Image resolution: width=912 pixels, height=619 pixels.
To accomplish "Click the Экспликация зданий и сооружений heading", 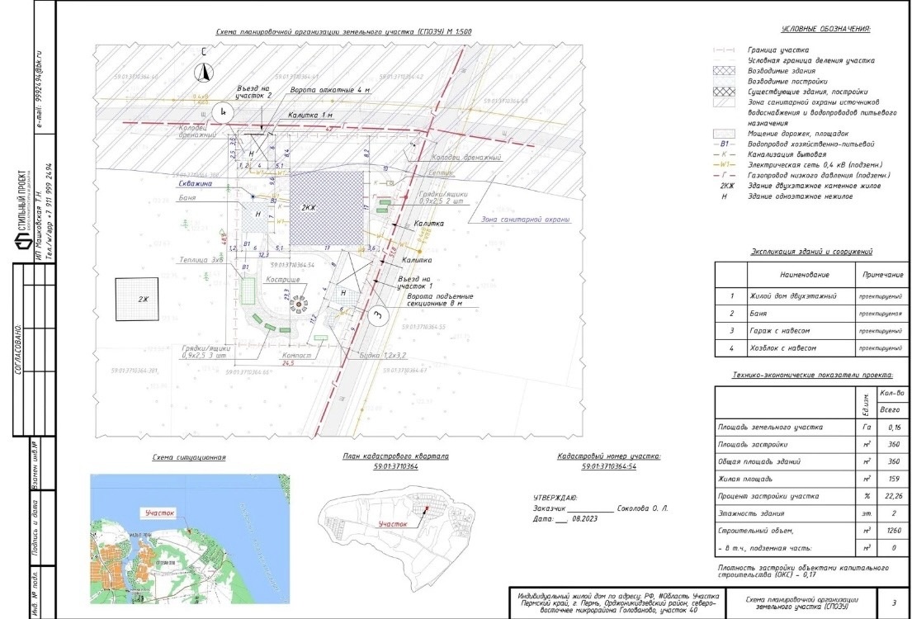I will click(811, 252).
